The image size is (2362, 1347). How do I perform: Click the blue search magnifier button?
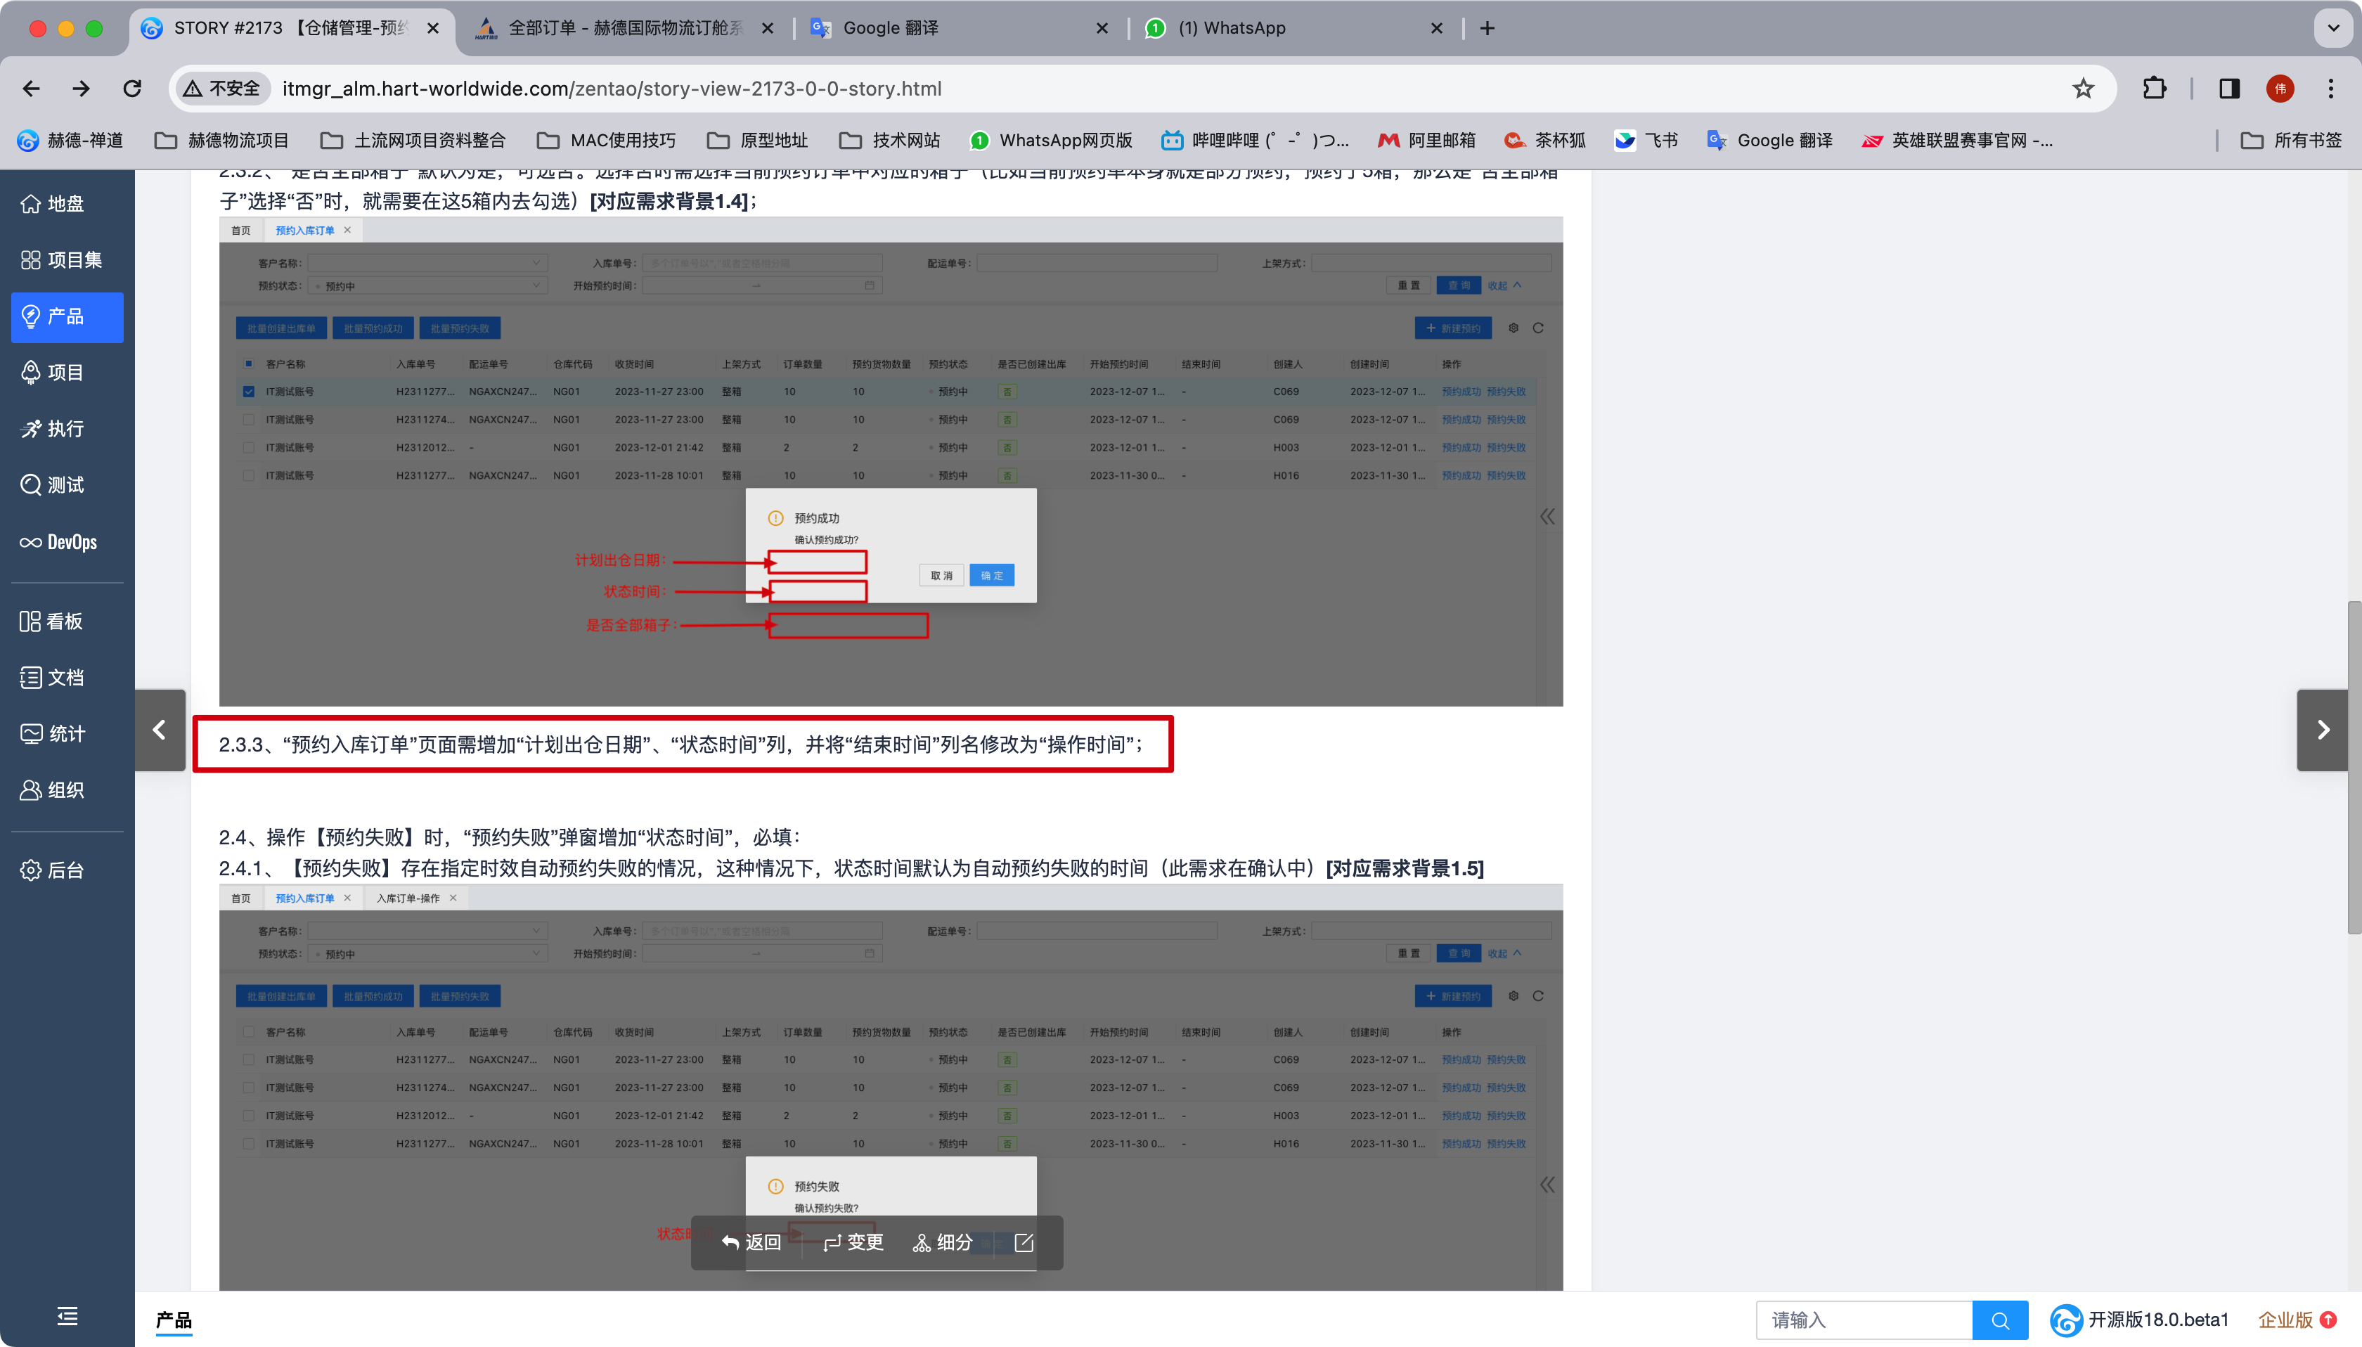[x=1999, y=1320]
